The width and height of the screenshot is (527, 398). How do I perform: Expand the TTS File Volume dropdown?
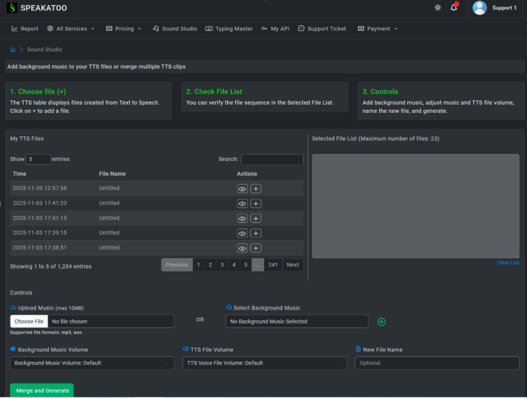pyautogui.click(x=265, y=363)
